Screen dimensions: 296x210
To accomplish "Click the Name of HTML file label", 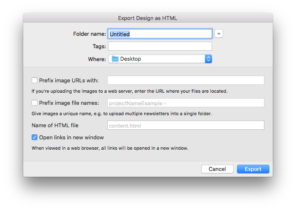I will pyautogui.click(x=55, y=126).
